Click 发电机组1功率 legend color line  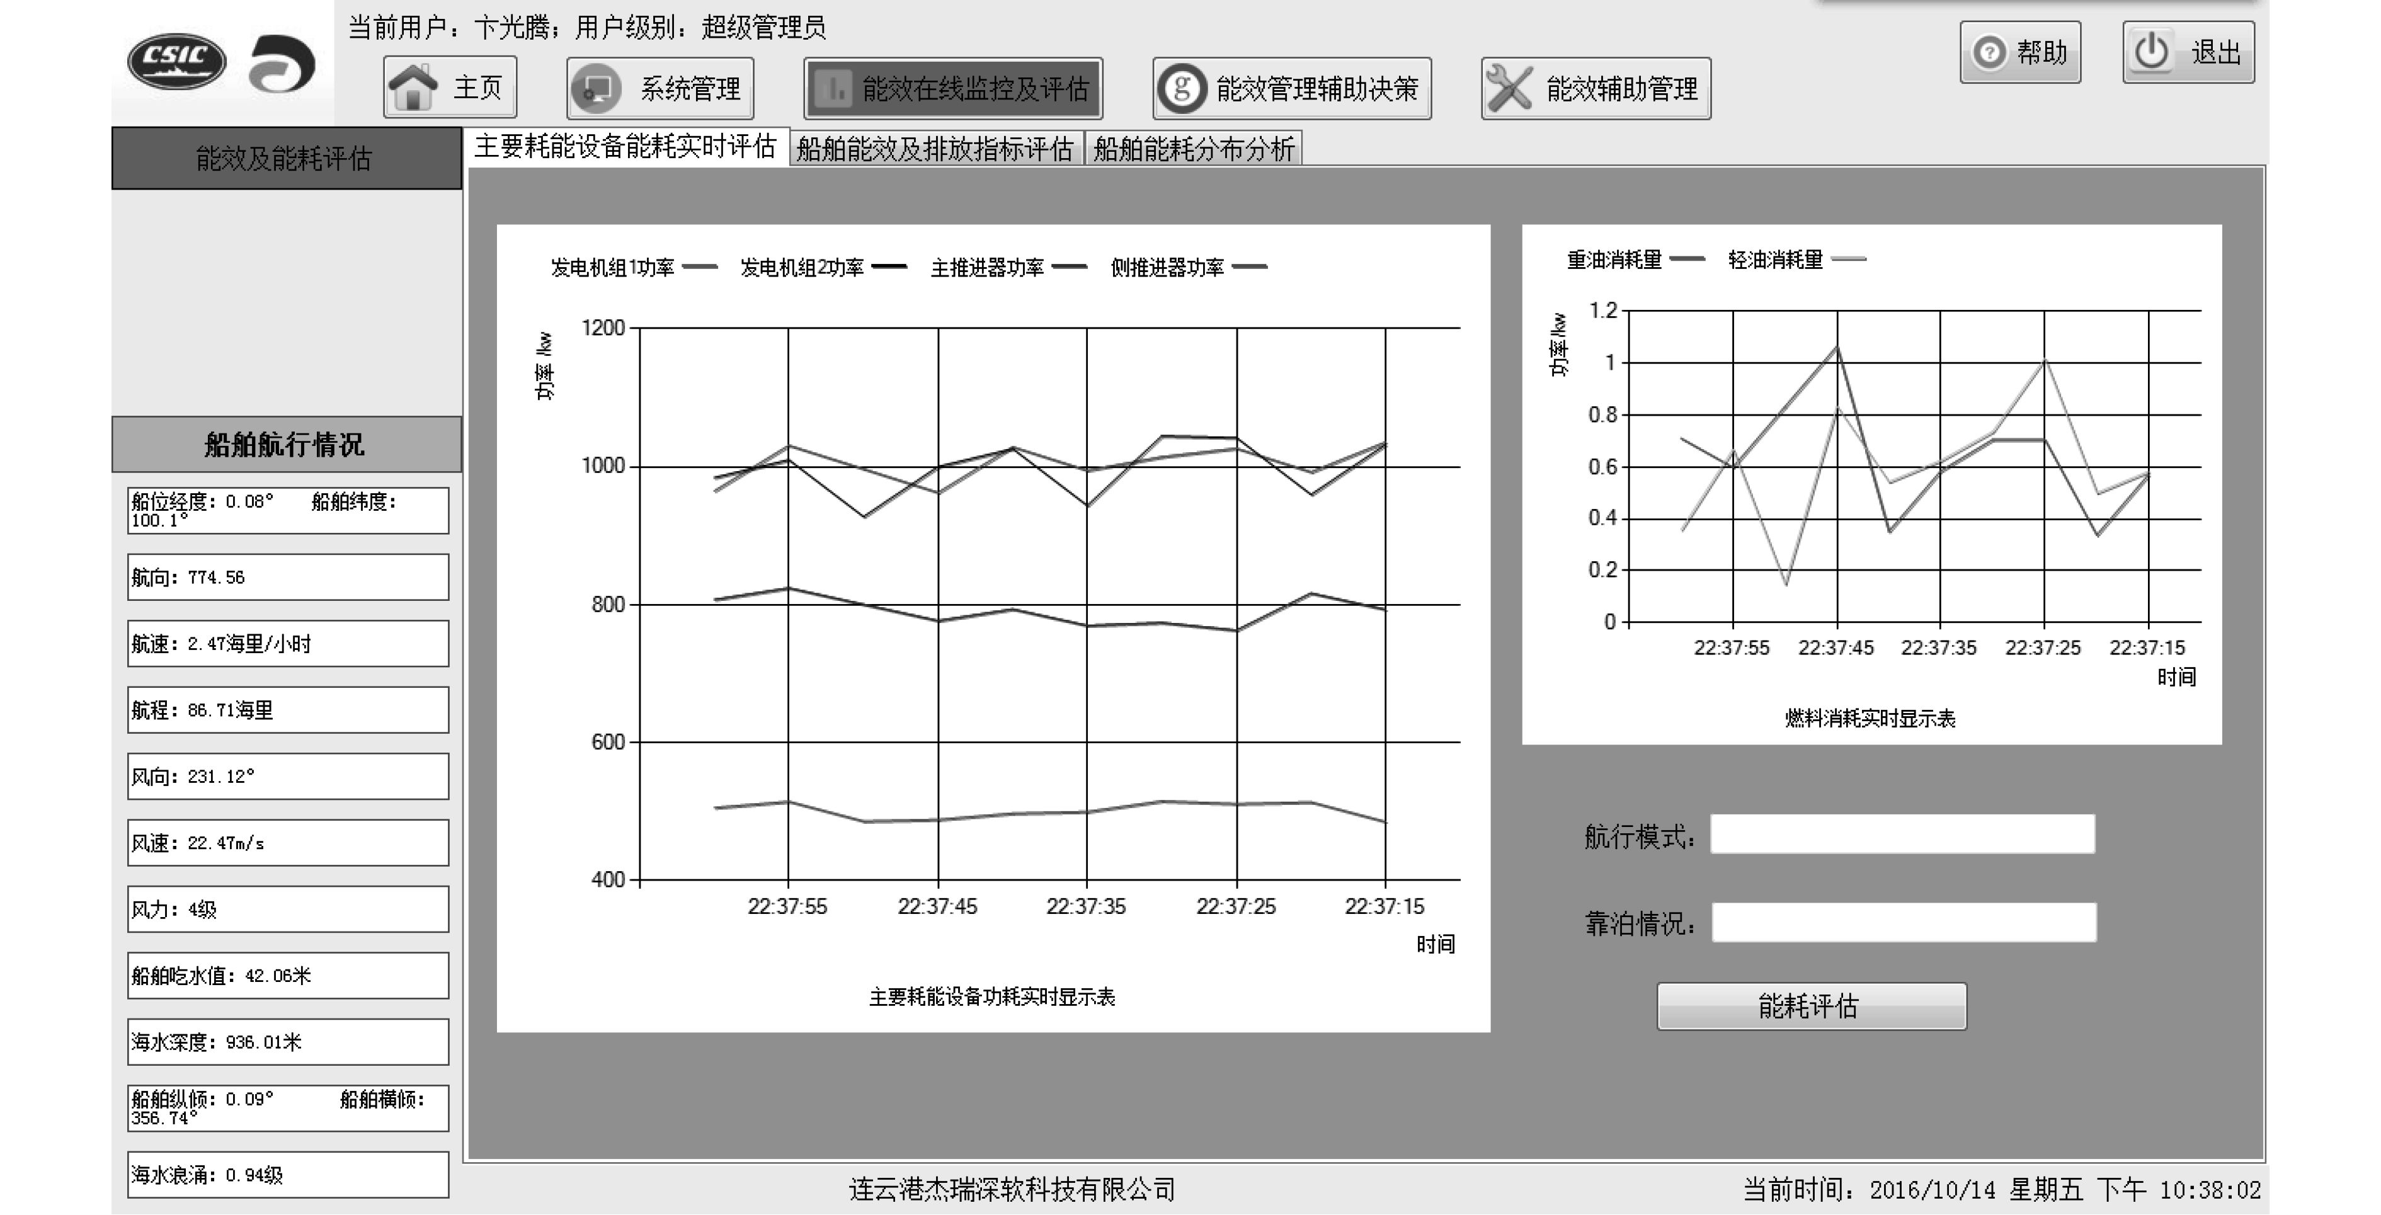point(700,267)
